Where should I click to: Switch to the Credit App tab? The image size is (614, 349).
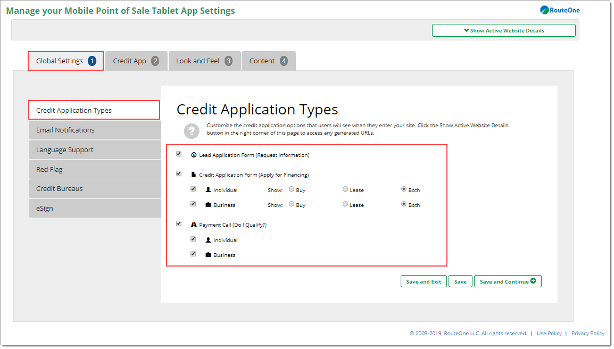136,61
